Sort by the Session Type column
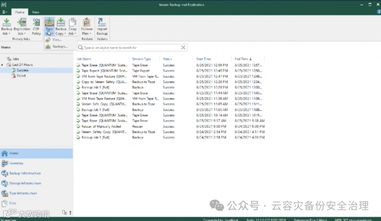 pos(141,59)
